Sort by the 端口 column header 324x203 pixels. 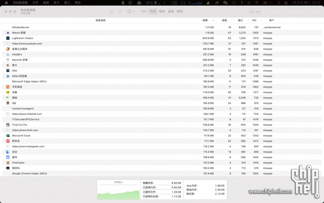click(x=240, y=20)
